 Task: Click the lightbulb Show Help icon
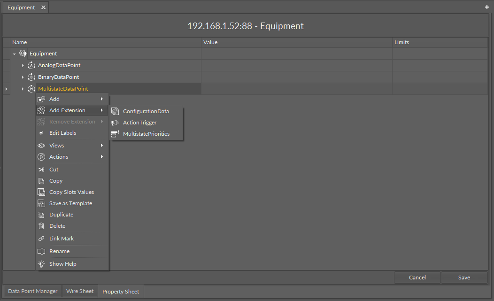pyautogui.click(x=41, y=264)
